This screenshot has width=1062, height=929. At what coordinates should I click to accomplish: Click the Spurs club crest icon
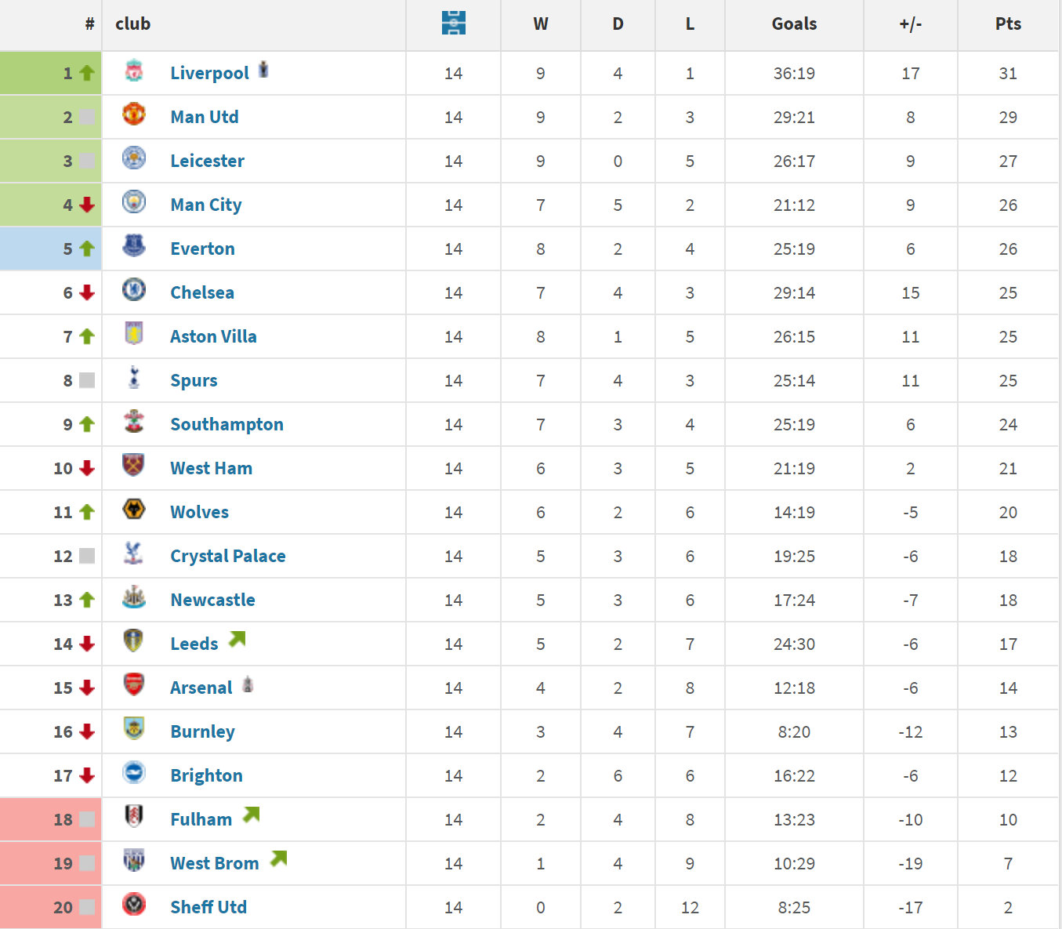[134, 378]
